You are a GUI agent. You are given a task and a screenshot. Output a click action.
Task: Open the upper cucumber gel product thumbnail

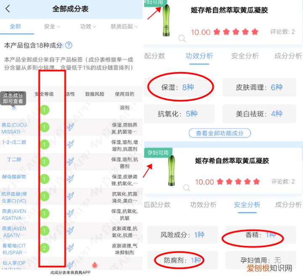(x=166, y=20)
